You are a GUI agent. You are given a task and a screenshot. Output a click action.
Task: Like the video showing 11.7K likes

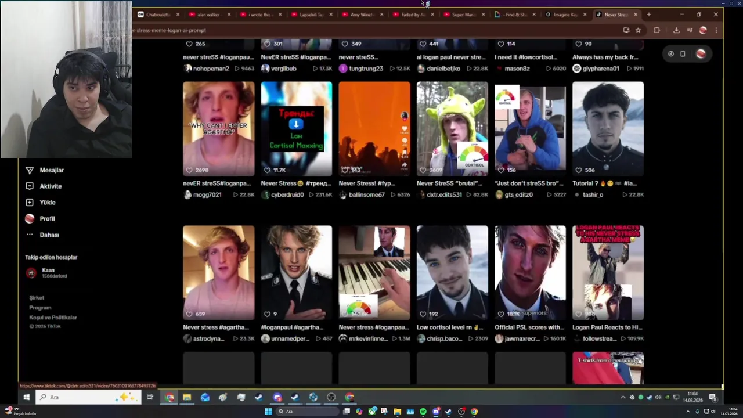(x=267, y=170)
